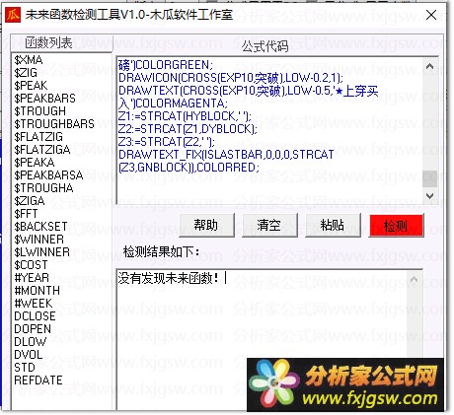
Task: Select DVOL in function list
Action: pyautogui.click(x=29, y=355)
